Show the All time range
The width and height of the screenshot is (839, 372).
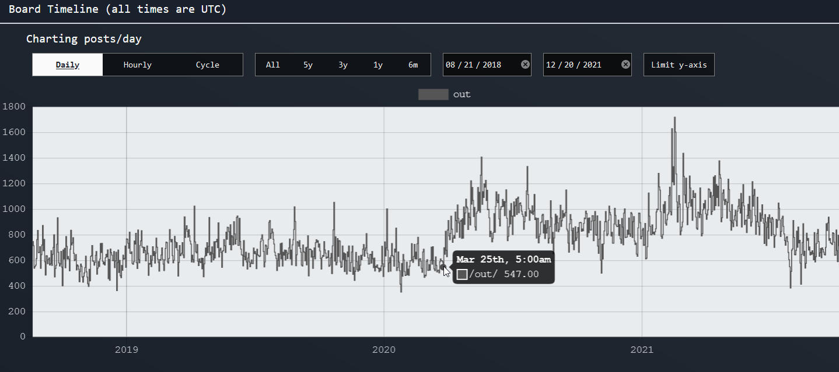tap(273, 65)
